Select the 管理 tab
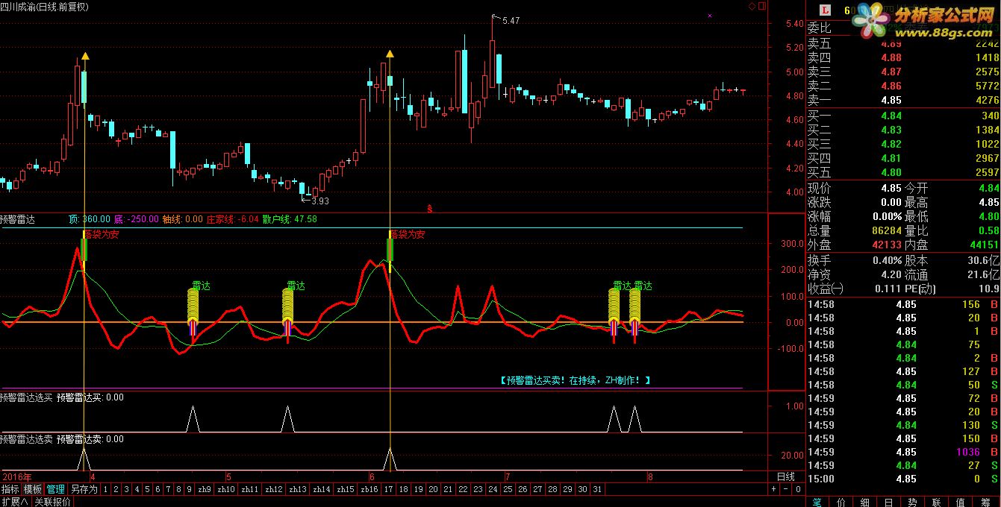Viewport: 1001px width, 507px height. 56,489
